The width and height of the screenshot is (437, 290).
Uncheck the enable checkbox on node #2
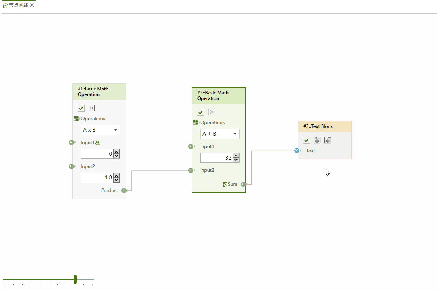coord(201,112)
